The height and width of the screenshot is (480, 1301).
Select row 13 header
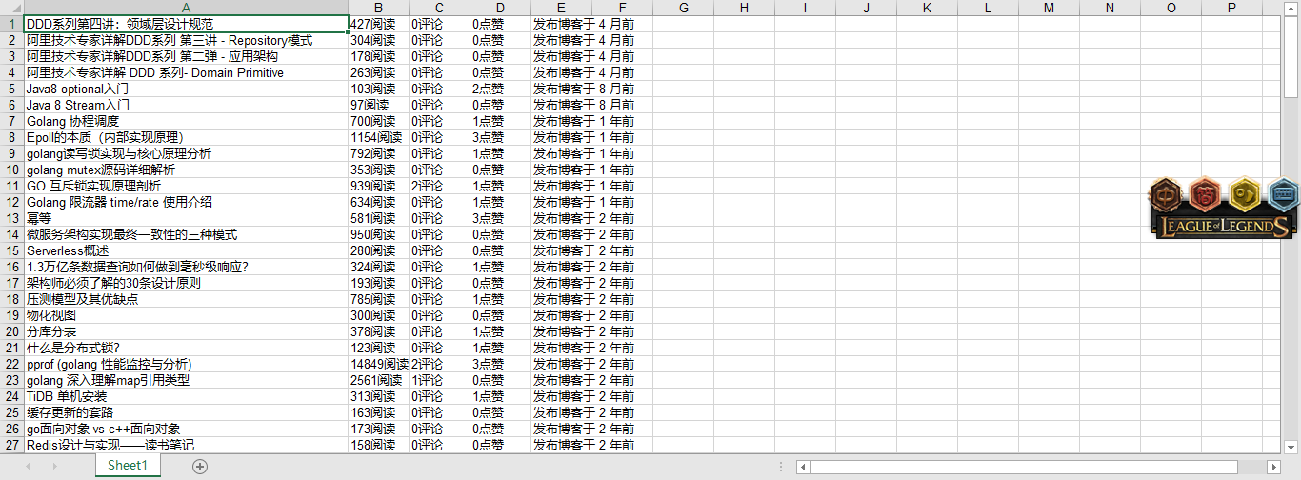tap(11, 218)
